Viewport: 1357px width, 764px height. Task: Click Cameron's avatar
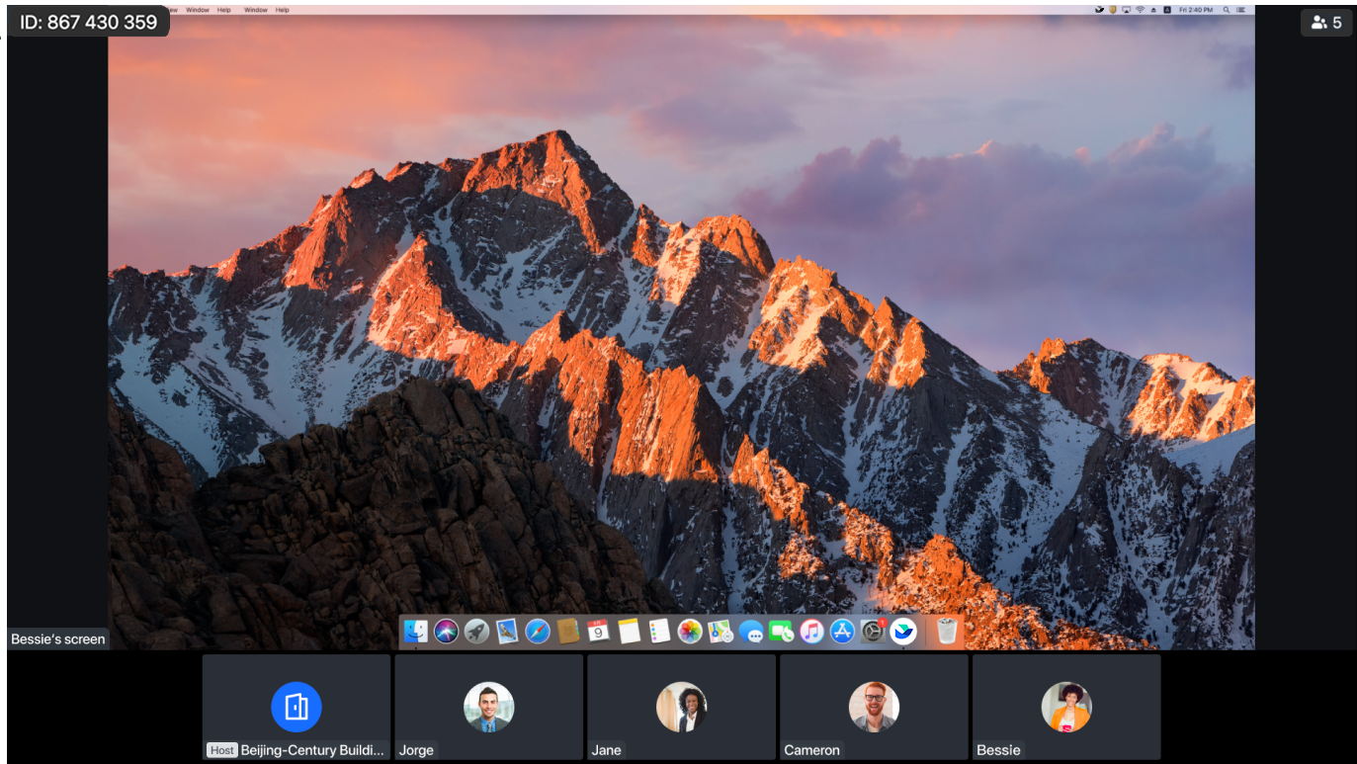pos(874,707)
